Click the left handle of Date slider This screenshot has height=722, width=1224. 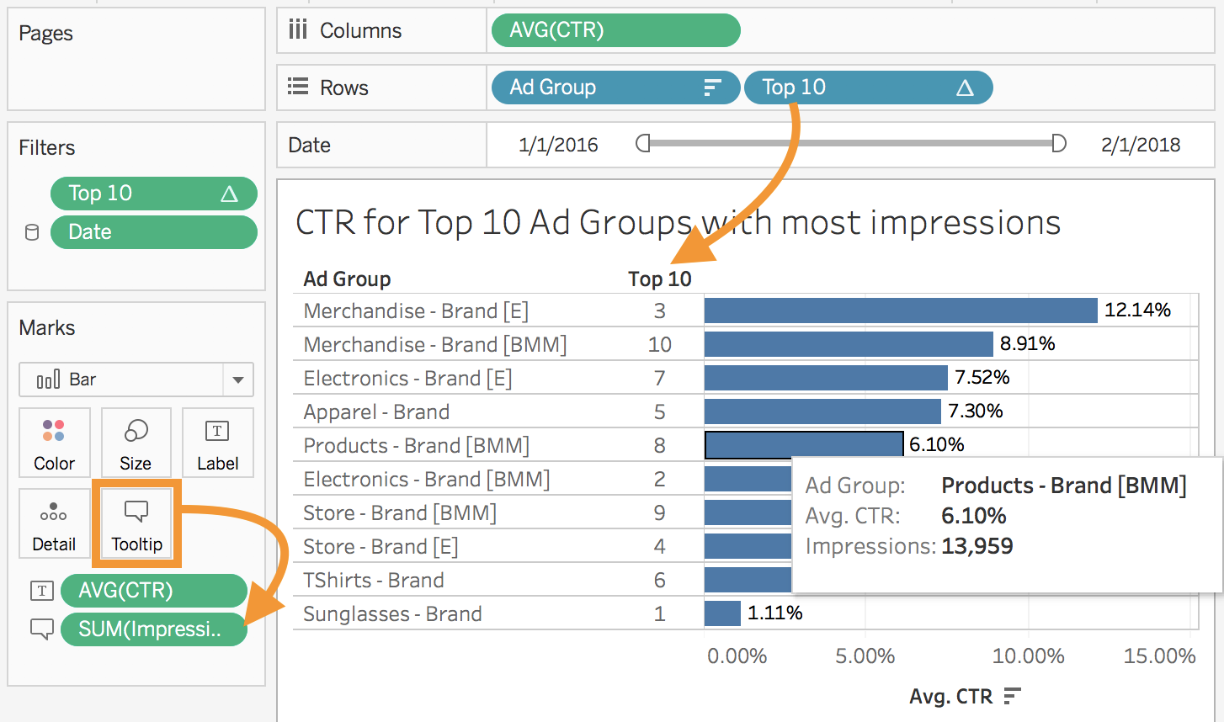[643, 143]
